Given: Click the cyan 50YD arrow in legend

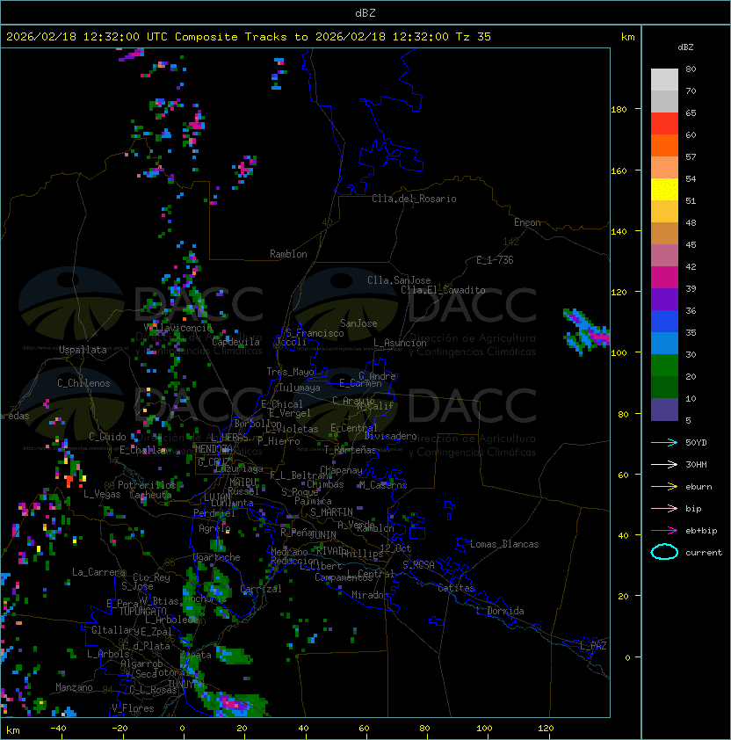Looking at the screenshot, I should point(664,442).
